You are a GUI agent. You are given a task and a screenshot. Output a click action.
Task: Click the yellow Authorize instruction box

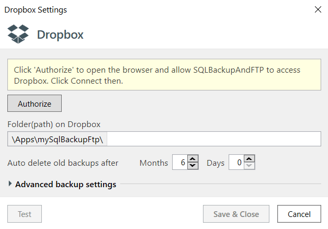pos(164,75)
